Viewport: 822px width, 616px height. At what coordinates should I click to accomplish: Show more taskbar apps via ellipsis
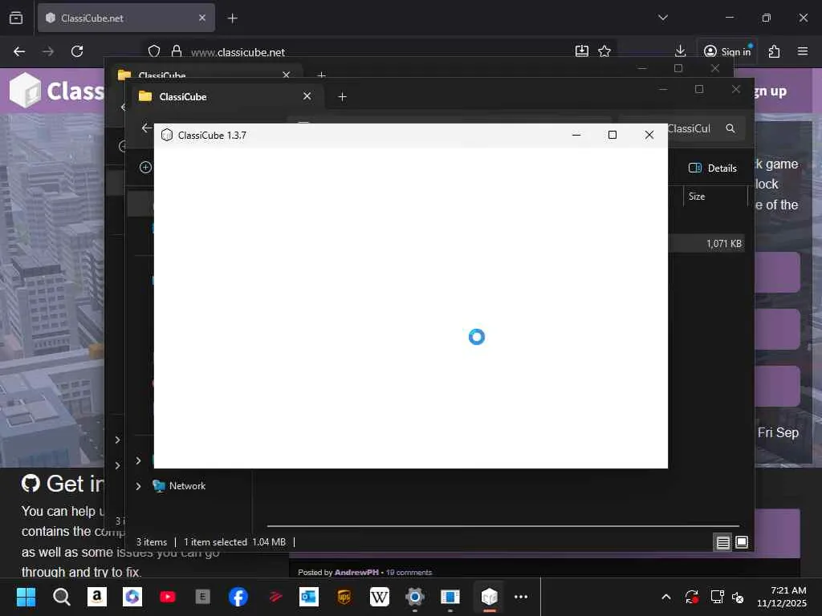click(x=521, y=597)
